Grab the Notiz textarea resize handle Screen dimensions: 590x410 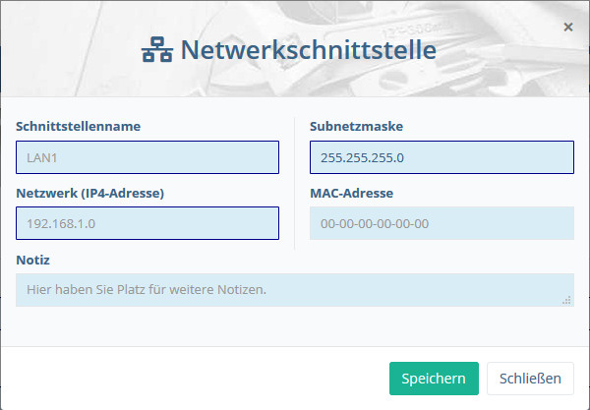[x=566, y=300]
